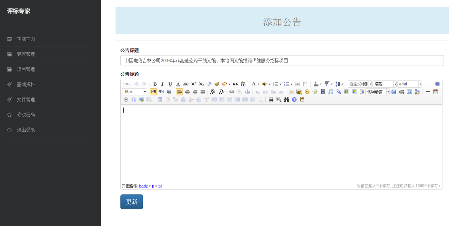Image resolution: width=453 pixels, height=226 pixels.
Task: Insert special character with omega icon
Action: pyautogui.click(x=133, y=99)
